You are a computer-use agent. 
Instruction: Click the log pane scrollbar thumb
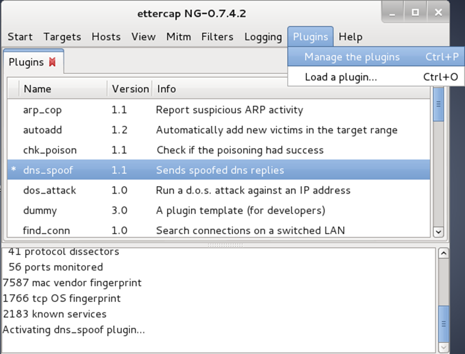click(x=443, y=324)
